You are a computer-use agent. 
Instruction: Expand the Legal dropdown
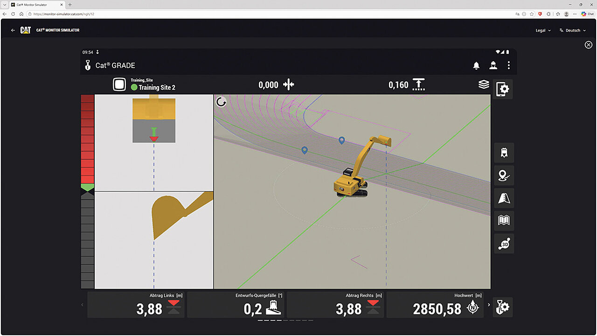(543, 30)
